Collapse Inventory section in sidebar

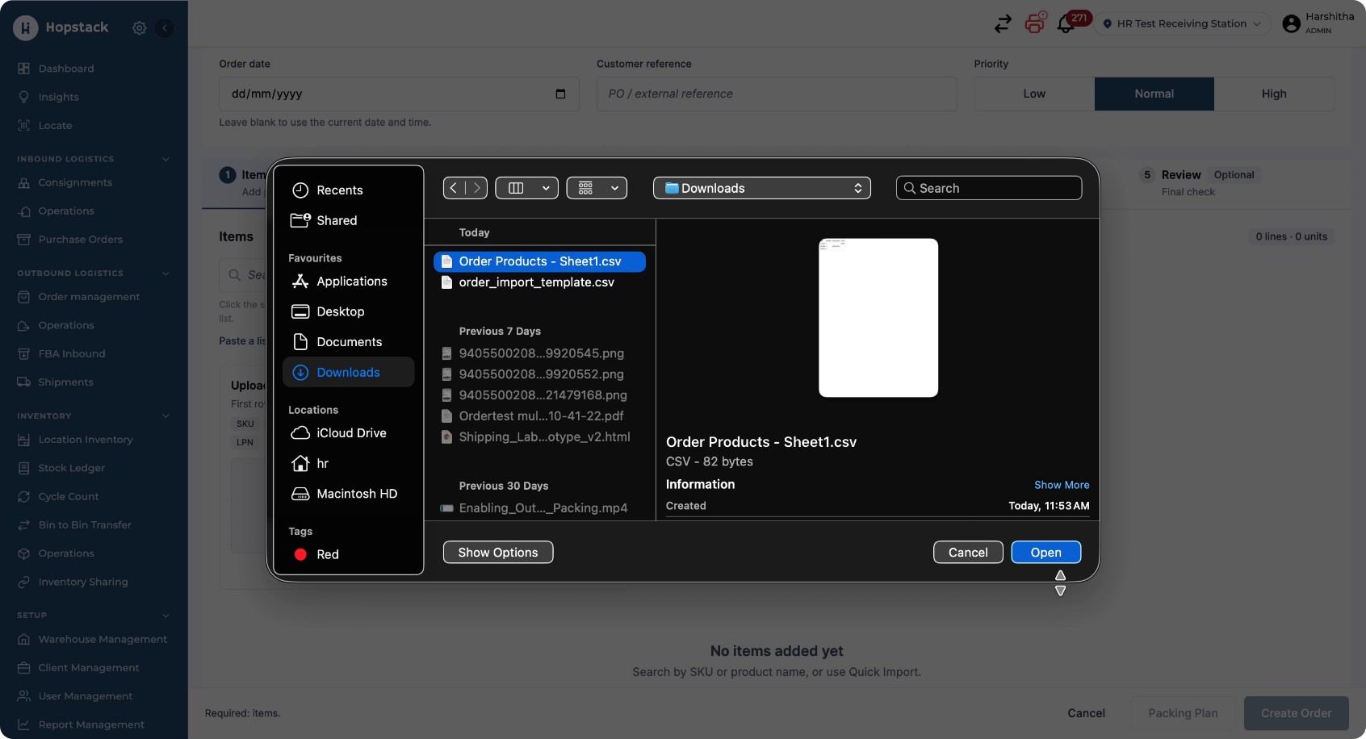click(166, 416)
